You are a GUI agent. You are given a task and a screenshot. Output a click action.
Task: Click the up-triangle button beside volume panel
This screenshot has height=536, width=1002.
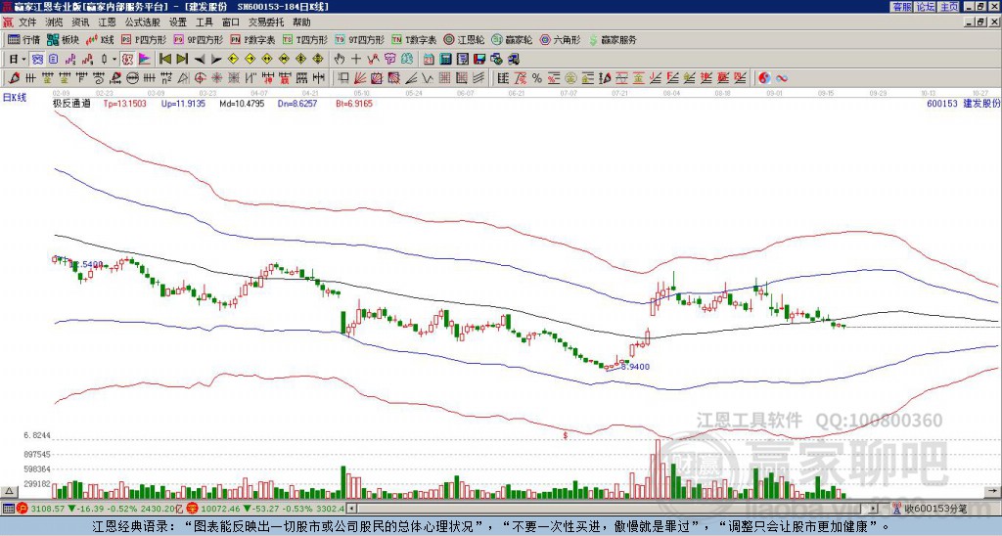[9, 492]
